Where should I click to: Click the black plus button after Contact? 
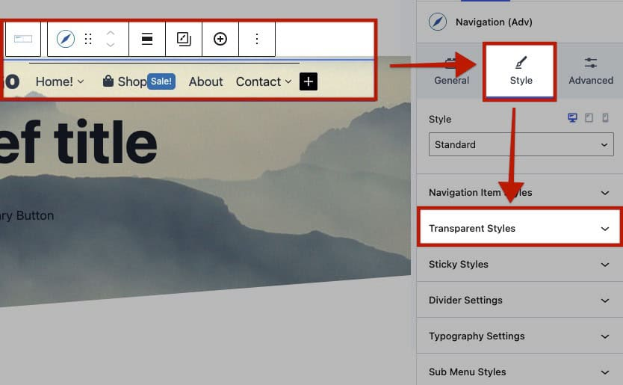(309, 81)
